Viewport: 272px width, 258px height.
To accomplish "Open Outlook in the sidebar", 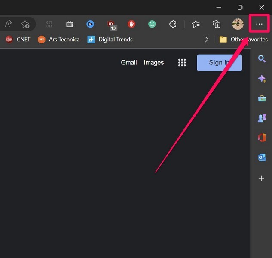I will tap(262, 157).
